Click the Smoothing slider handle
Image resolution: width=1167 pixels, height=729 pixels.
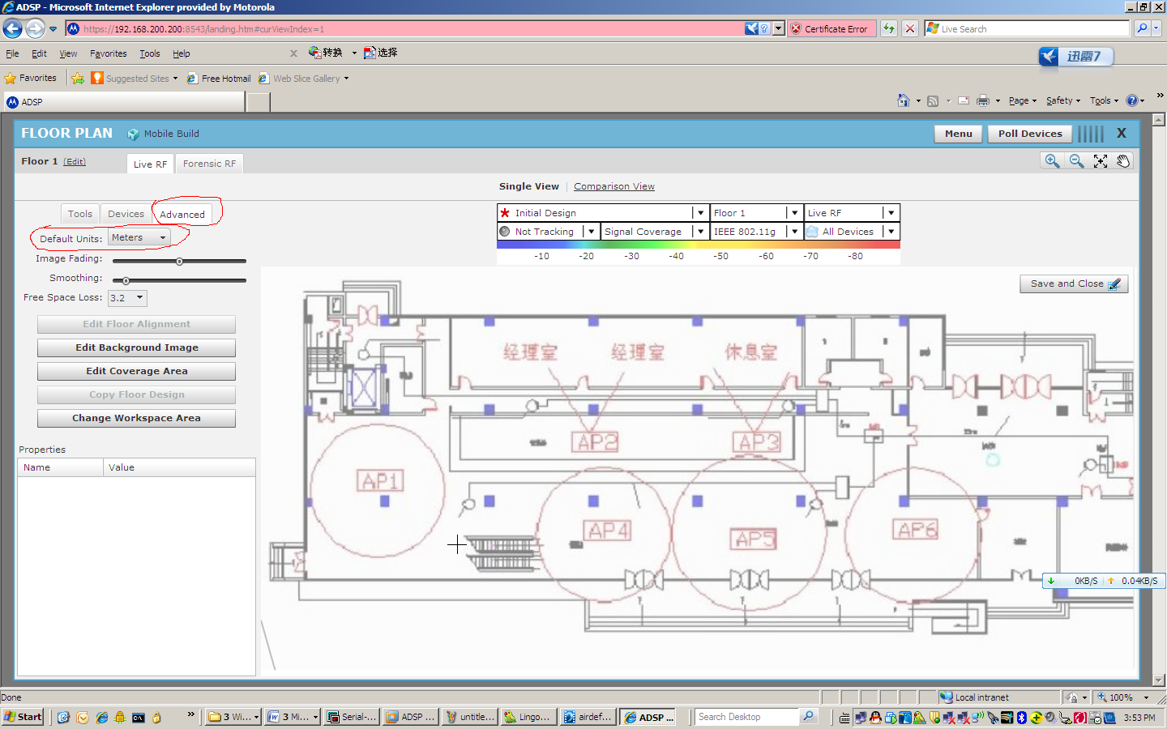(126, 281)
